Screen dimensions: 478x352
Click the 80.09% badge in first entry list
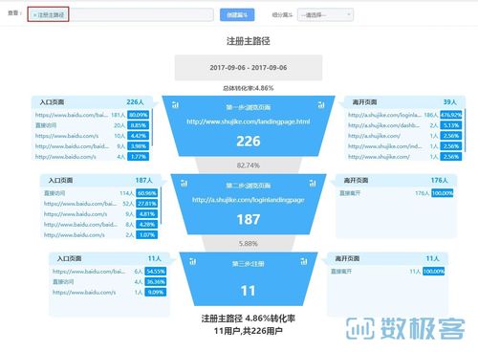tap(138, 115)
